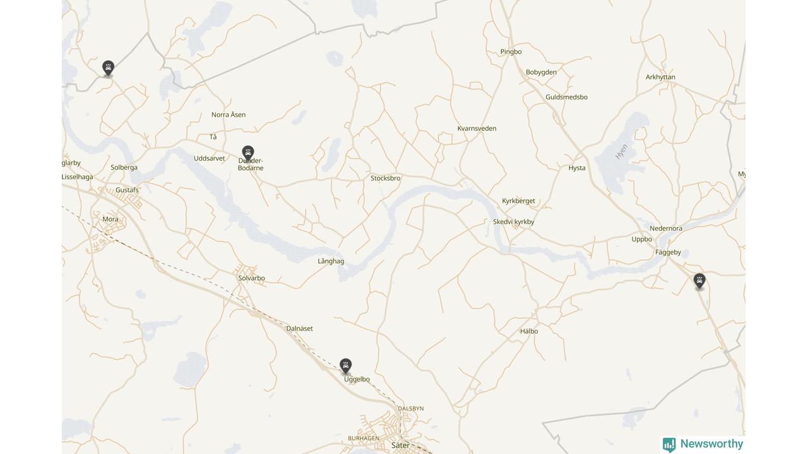Select the Mora place label
This screenshot has width=808, height=454.
[x=110, y=219]
